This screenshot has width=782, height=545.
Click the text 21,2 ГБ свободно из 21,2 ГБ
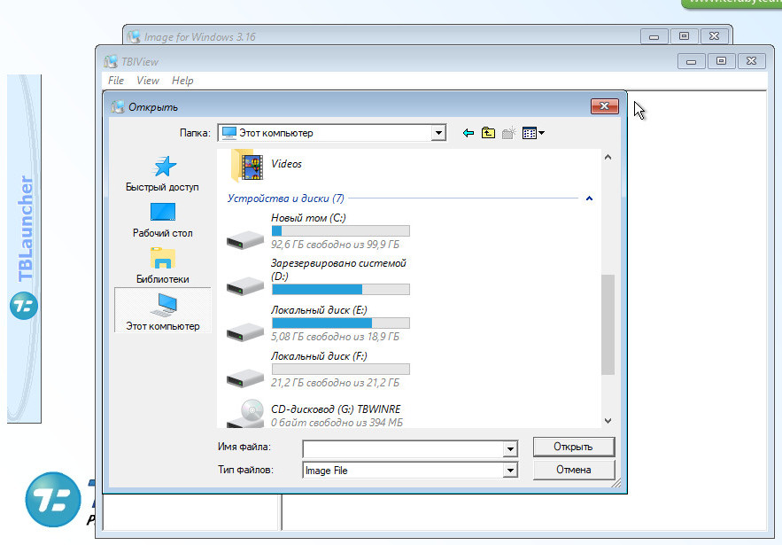[x=335, y=383]
